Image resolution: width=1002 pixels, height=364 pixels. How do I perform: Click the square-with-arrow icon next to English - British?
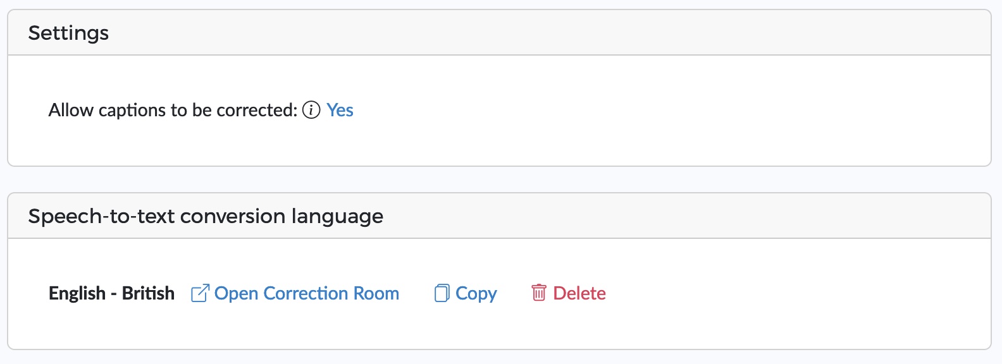coord(200,293)
